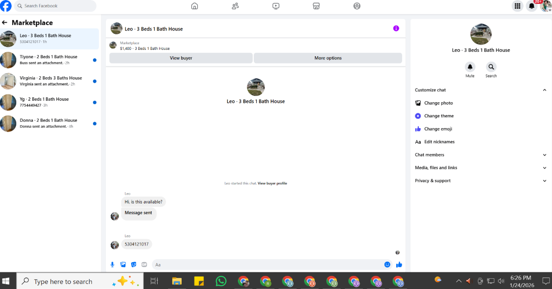Attach a photo using the image icon
Screen dimensions: 552x289
pyautogui.click(x=123, y=265)
